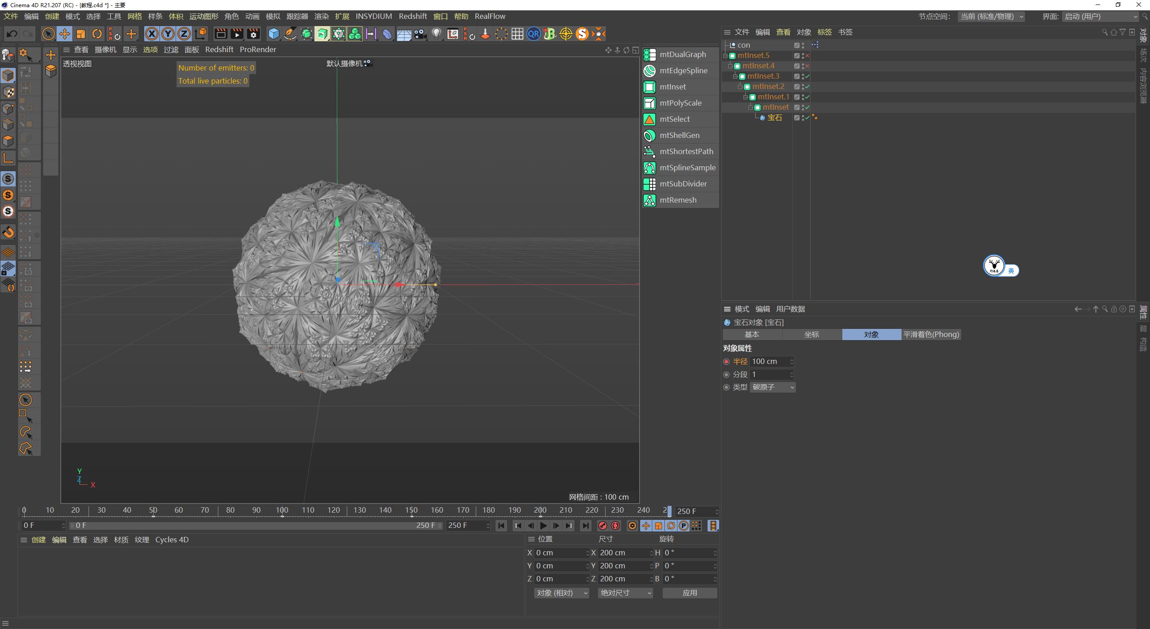
Task: Toggle the 宝石 object's enable checkmark
Action: point(807,118)
